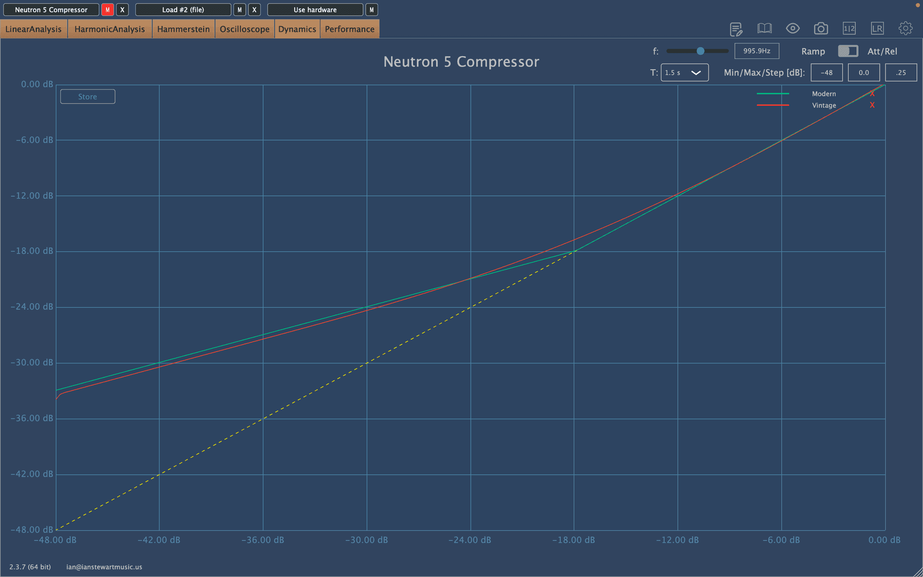Select the LR channel icon
The width and height of the screenshot is (923, 577).
pyautogui.click(x=877, y=28)
